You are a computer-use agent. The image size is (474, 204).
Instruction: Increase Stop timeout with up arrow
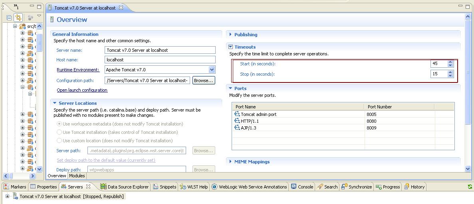coord(450,72)
